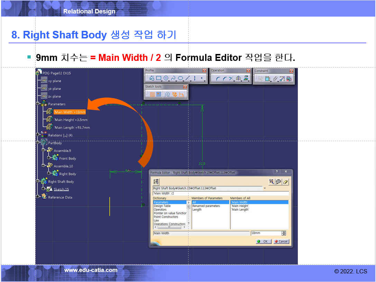
Task: Pick the Spline tool in Profile toolbar
Action: [173, 79]
